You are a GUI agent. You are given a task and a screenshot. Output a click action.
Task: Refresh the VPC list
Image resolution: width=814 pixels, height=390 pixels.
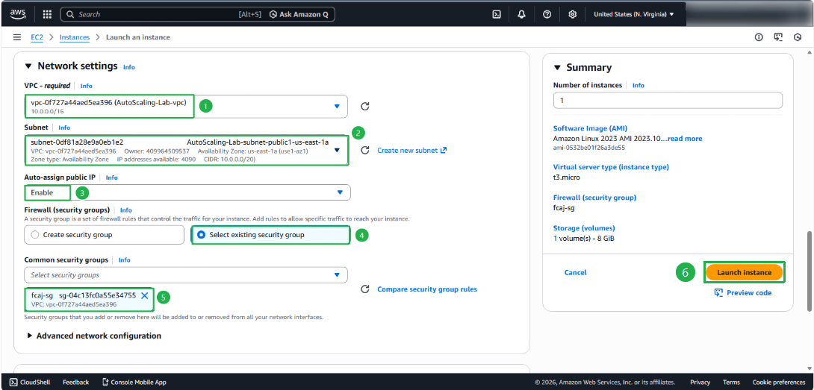365,107
